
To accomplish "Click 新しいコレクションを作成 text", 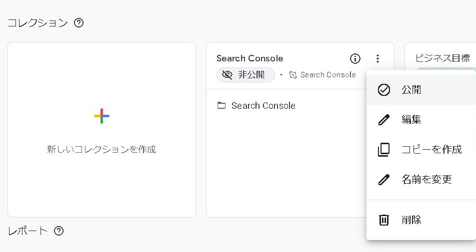I will click(x=101, y=149).
